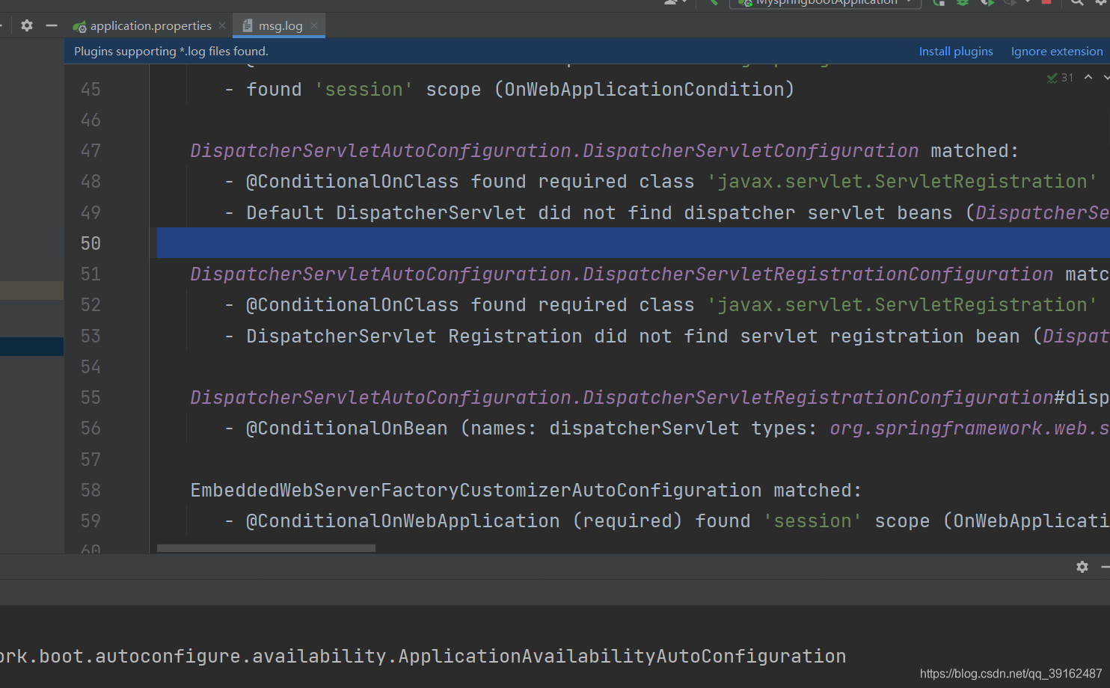Click the Install plugins link

[x=956, y=51]
